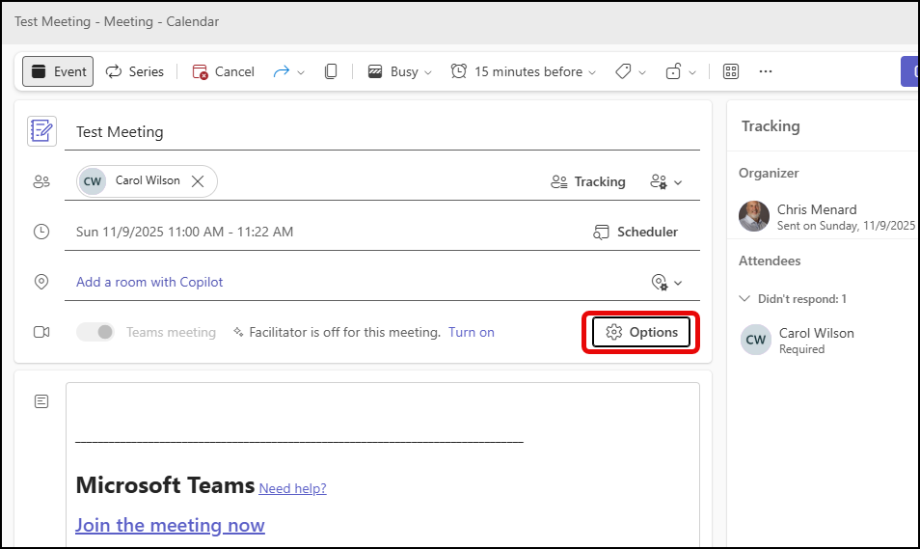Screen dimensions: 920x549
Task: Click the location settings pin-gear icon
Action: pyautogui.click(x=660, y=283)
